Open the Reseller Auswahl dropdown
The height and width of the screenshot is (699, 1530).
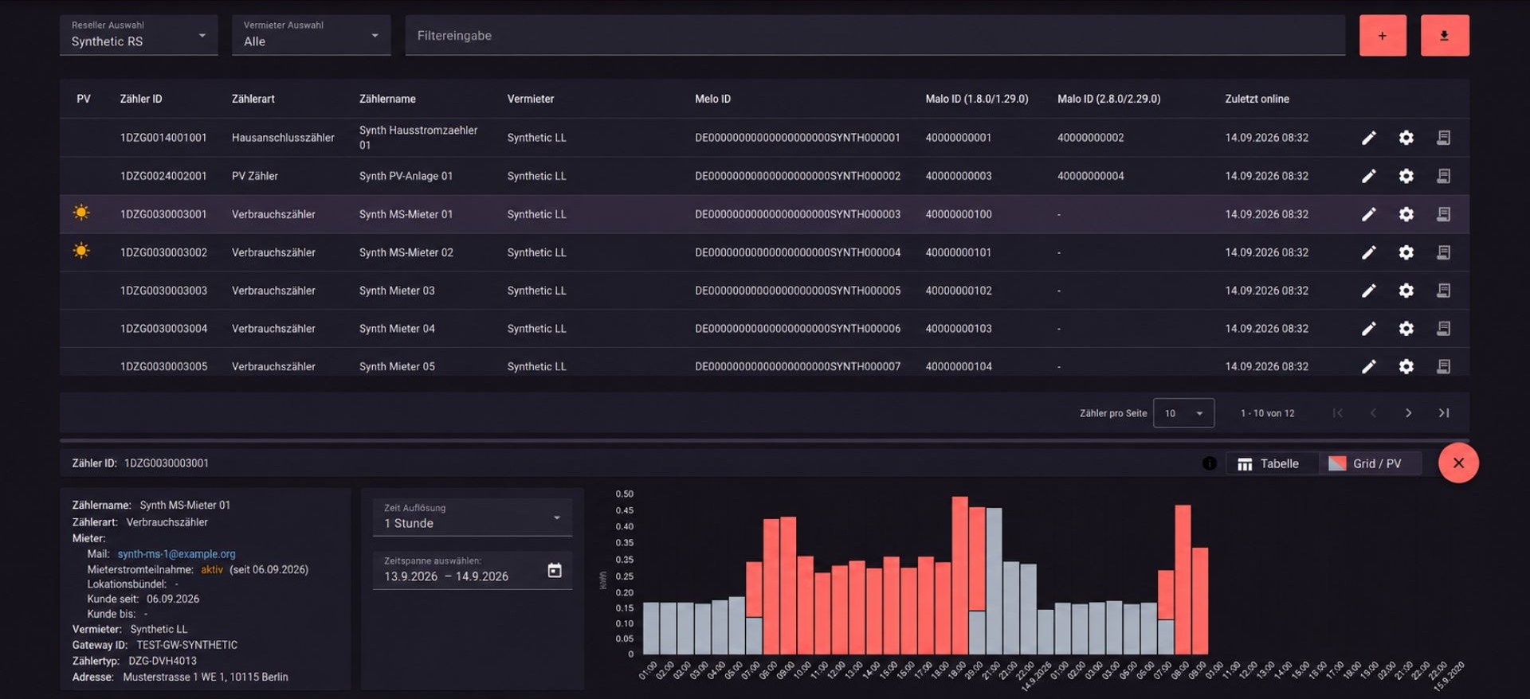(x=139, y=35)
